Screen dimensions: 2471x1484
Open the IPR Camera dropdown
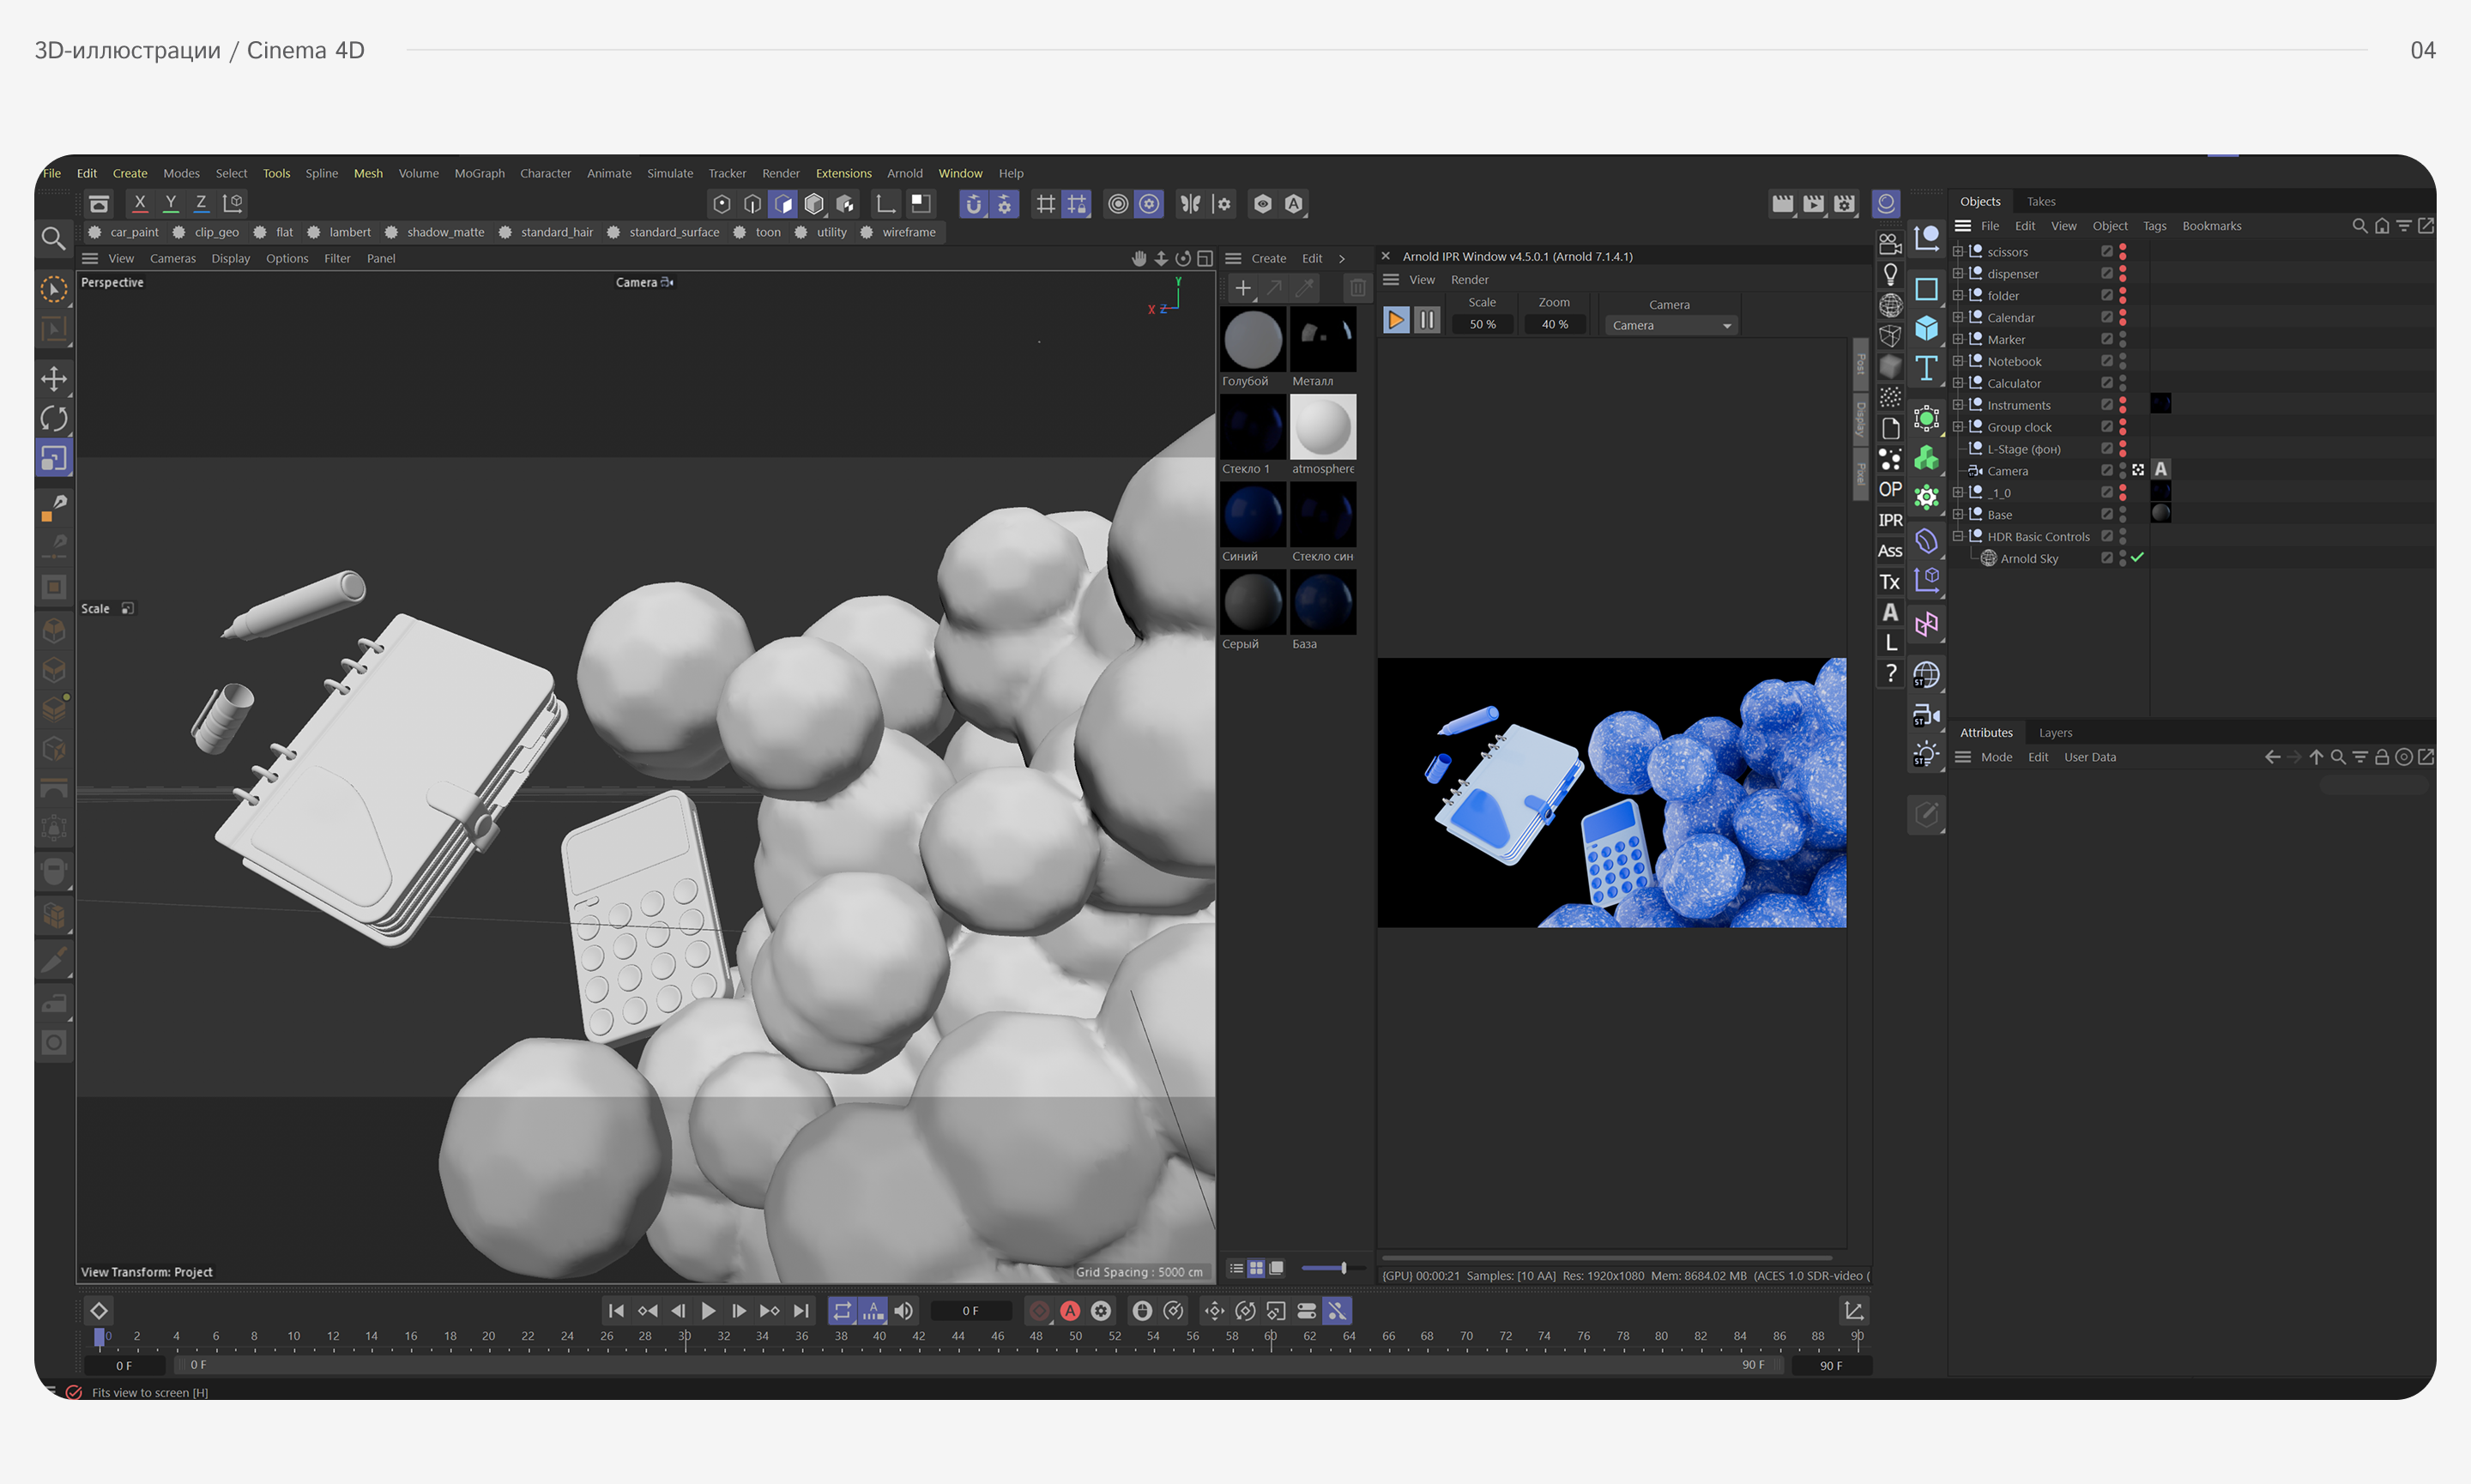(1670, 326)
